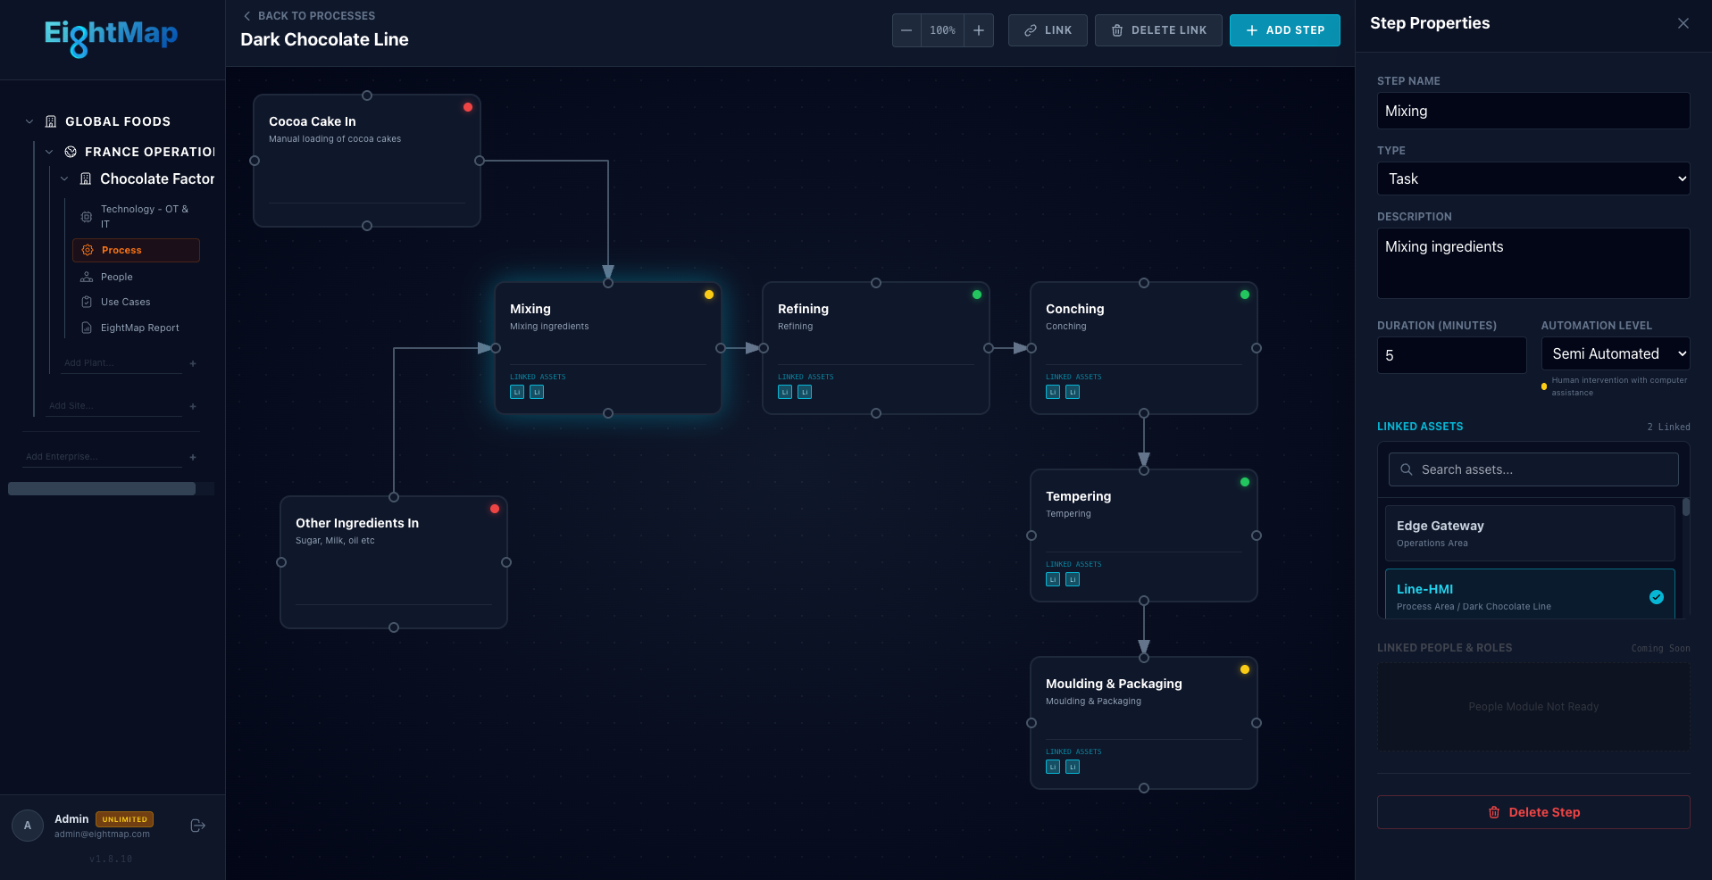Click the Duration minutes input field
This screenshot has width=1712, height=880.
click(x=1450, y=355)
